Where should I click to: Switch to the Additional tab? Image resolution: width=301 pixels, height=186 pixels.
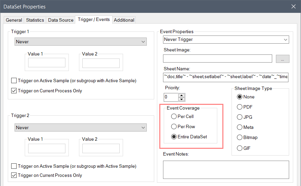pos(124,20)
